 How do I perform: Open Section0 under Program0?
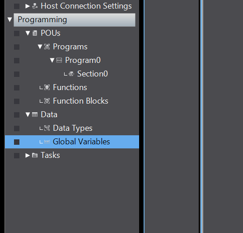point(92,74)
